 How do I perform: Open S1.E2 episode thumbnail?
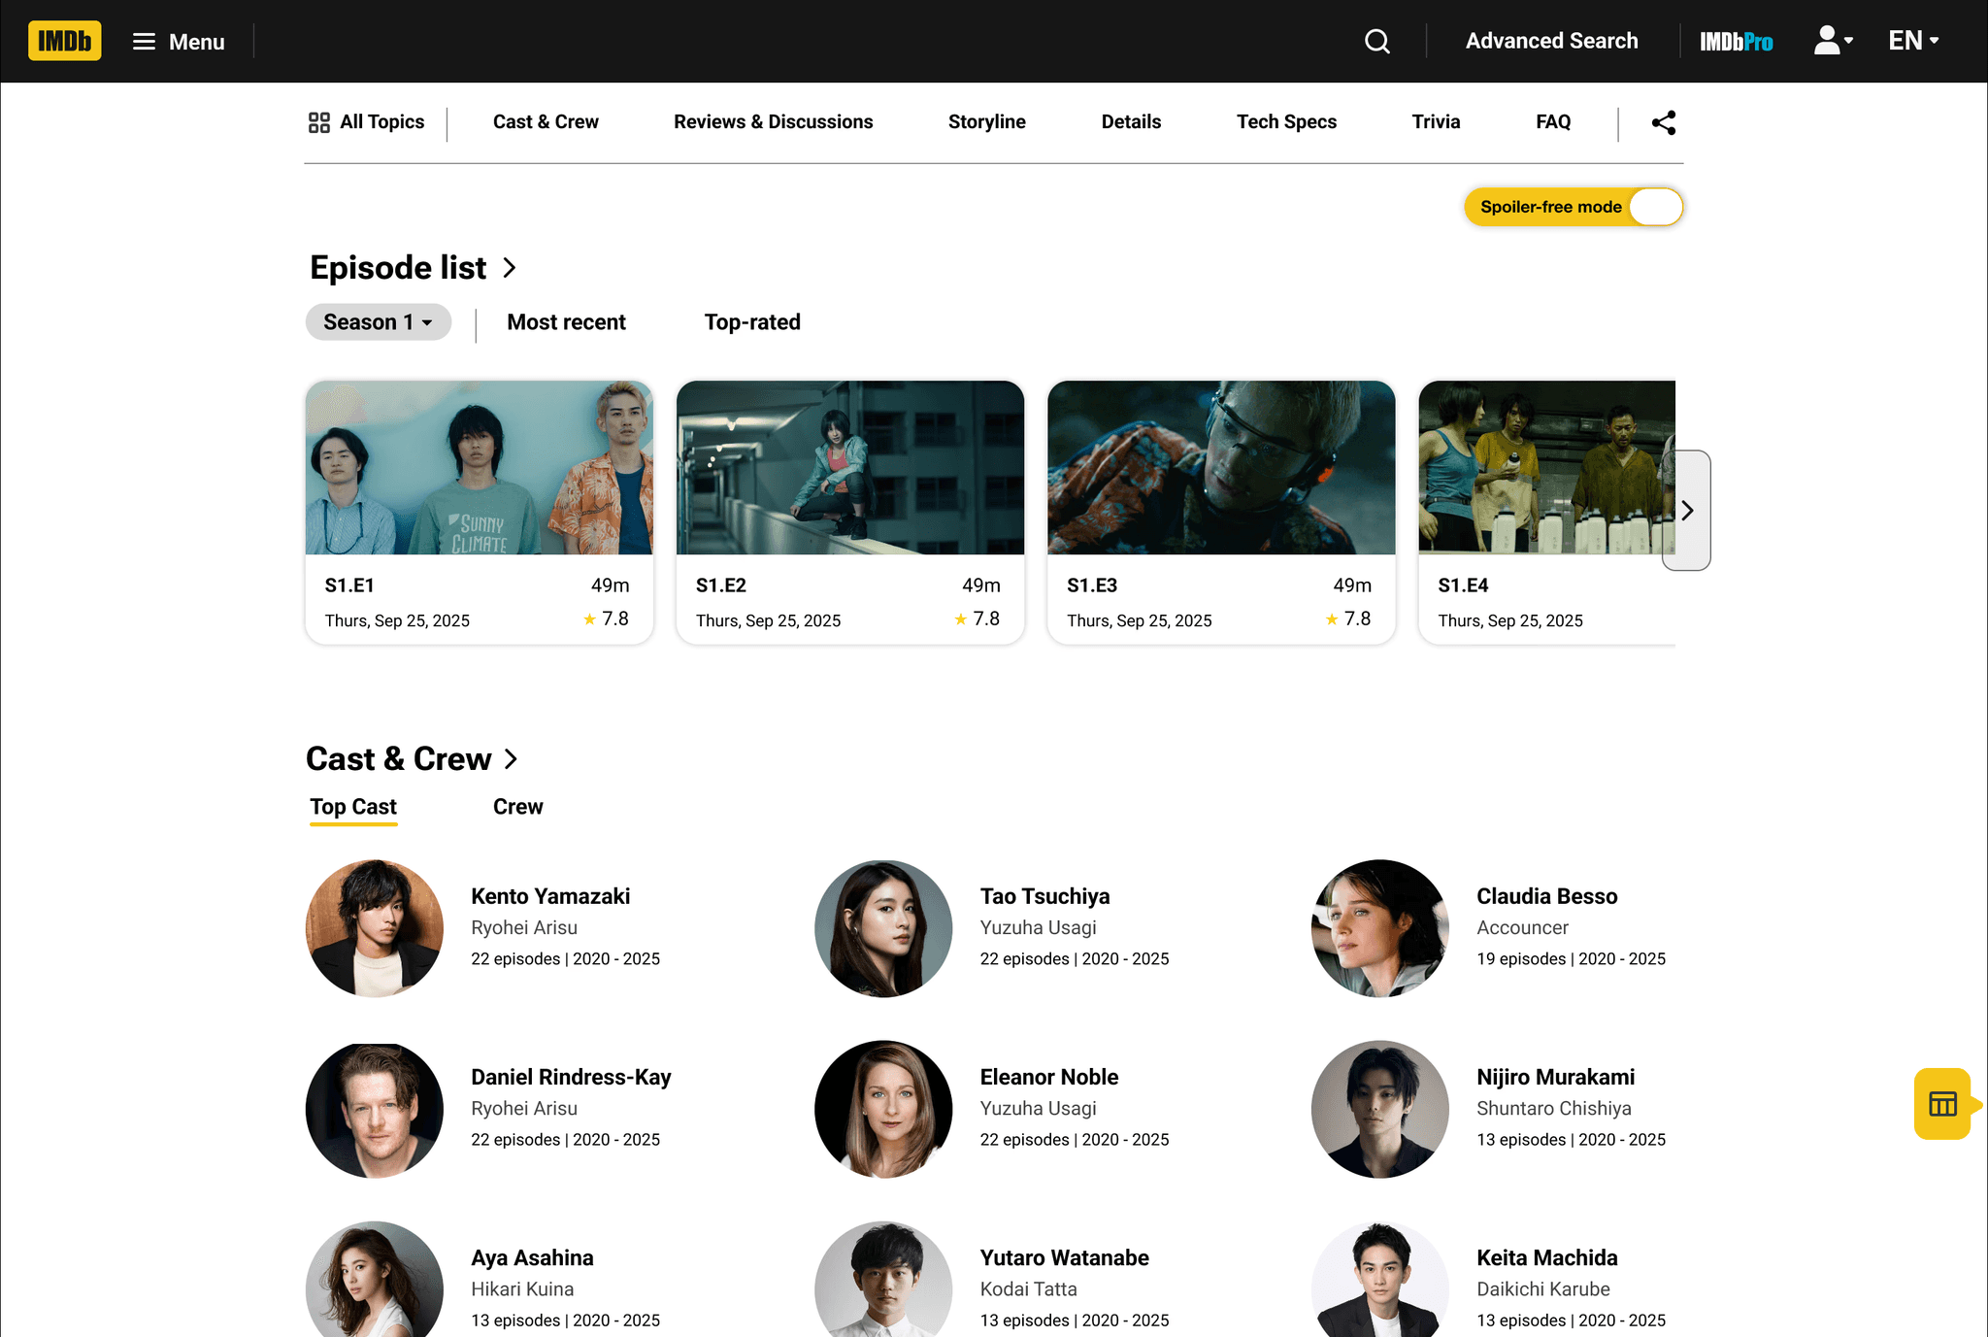tap(849, 468)
